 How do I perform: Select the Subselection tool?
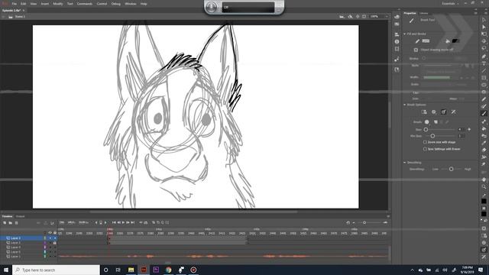484,27
